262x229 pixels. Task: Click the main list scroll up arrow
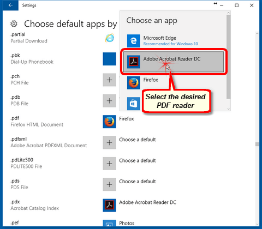(x=257, y=33)
